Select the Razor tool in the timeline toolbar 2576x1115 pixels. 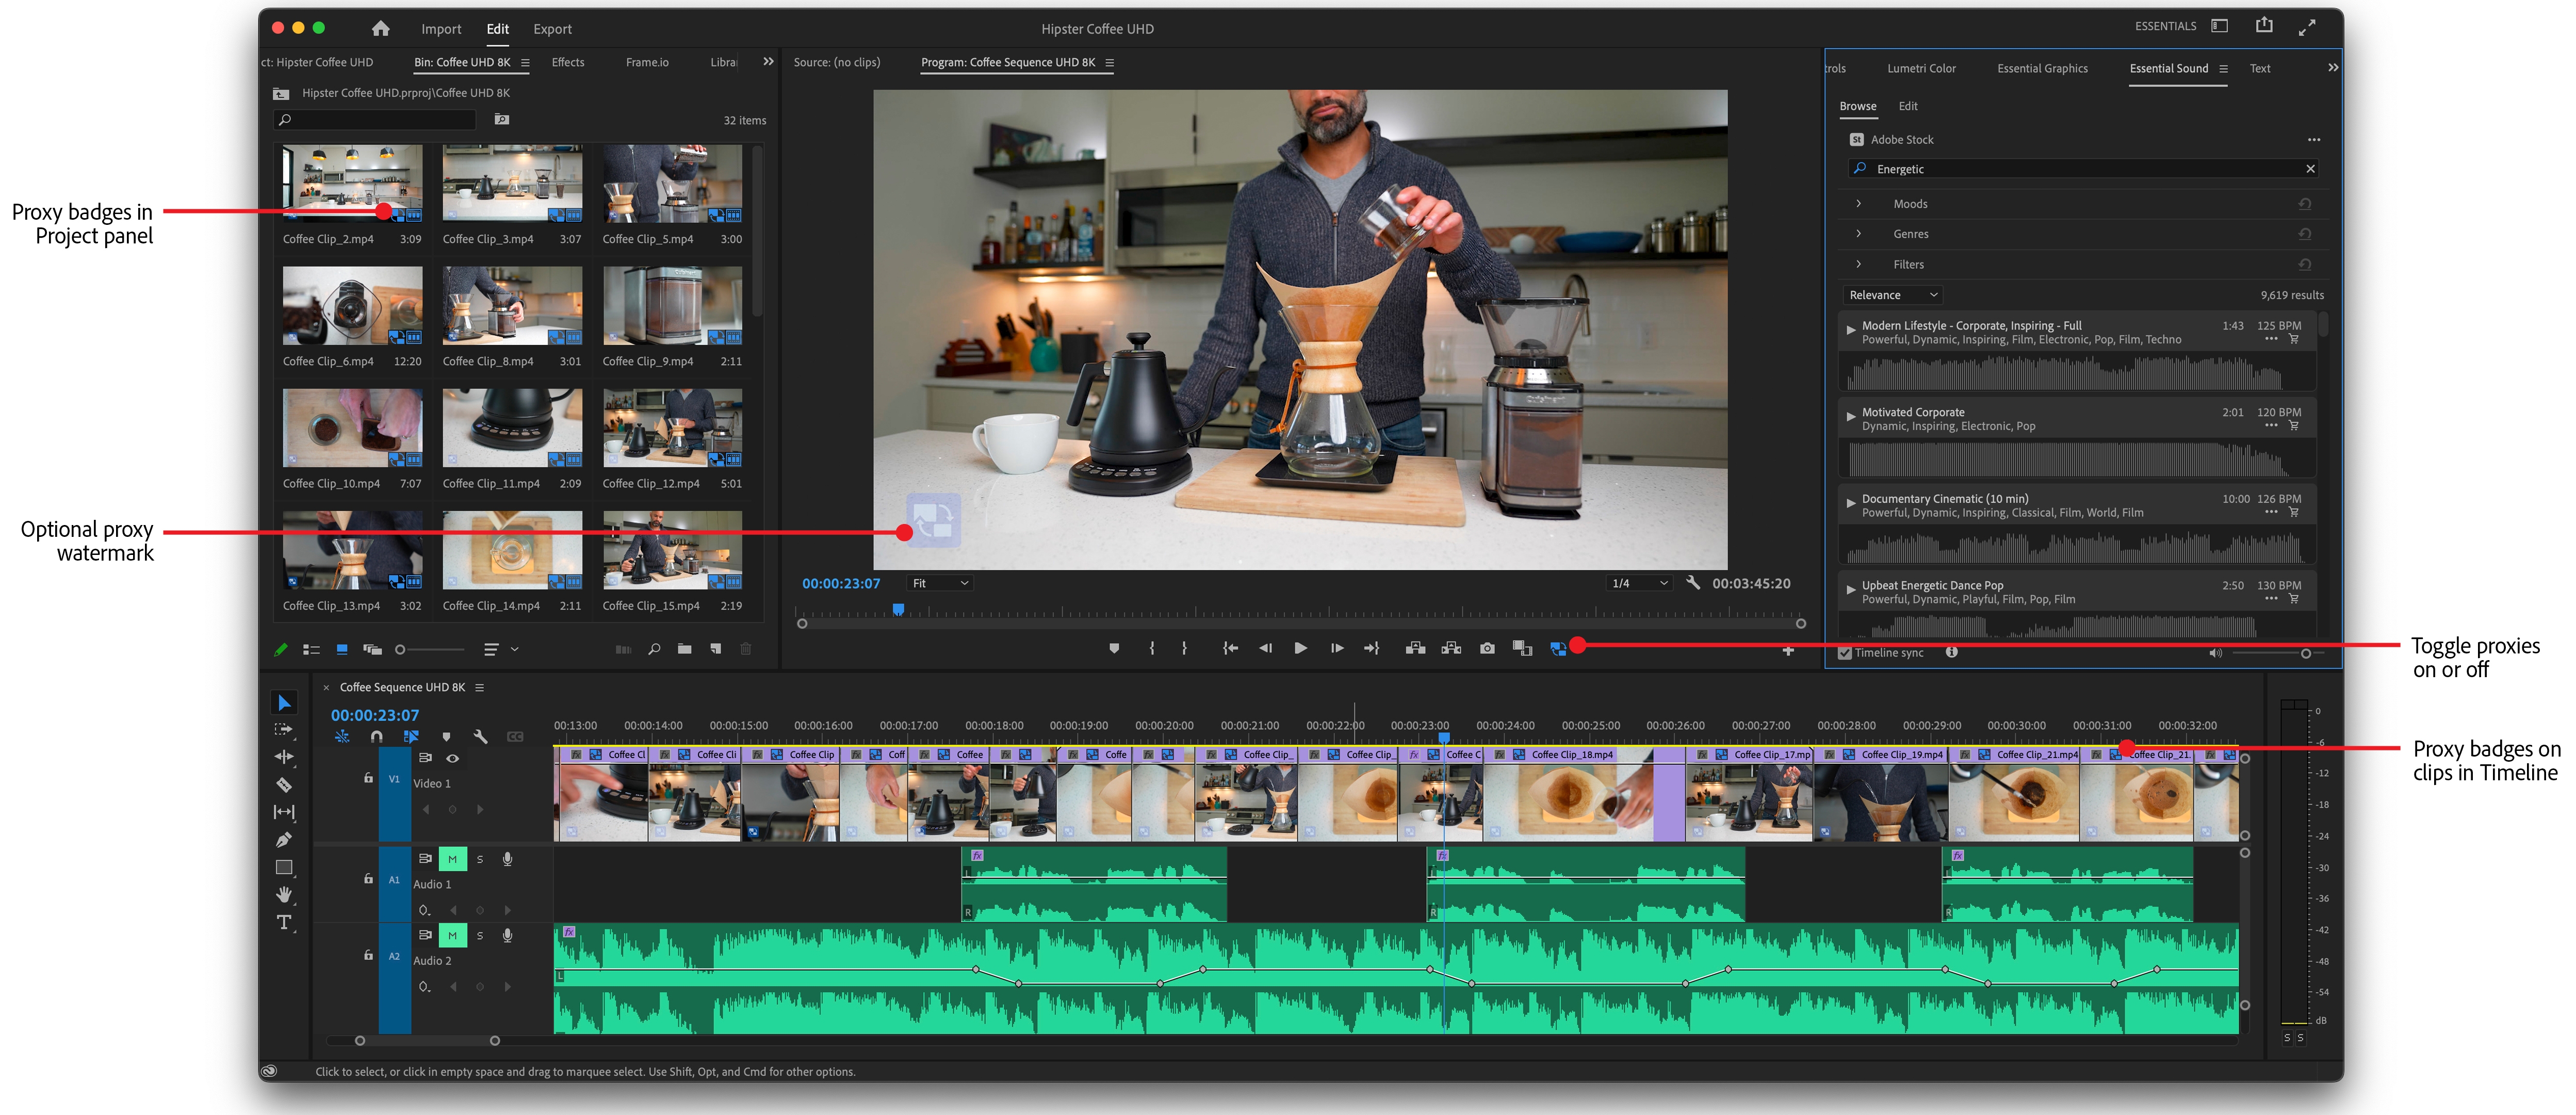[x=284, y=785]
